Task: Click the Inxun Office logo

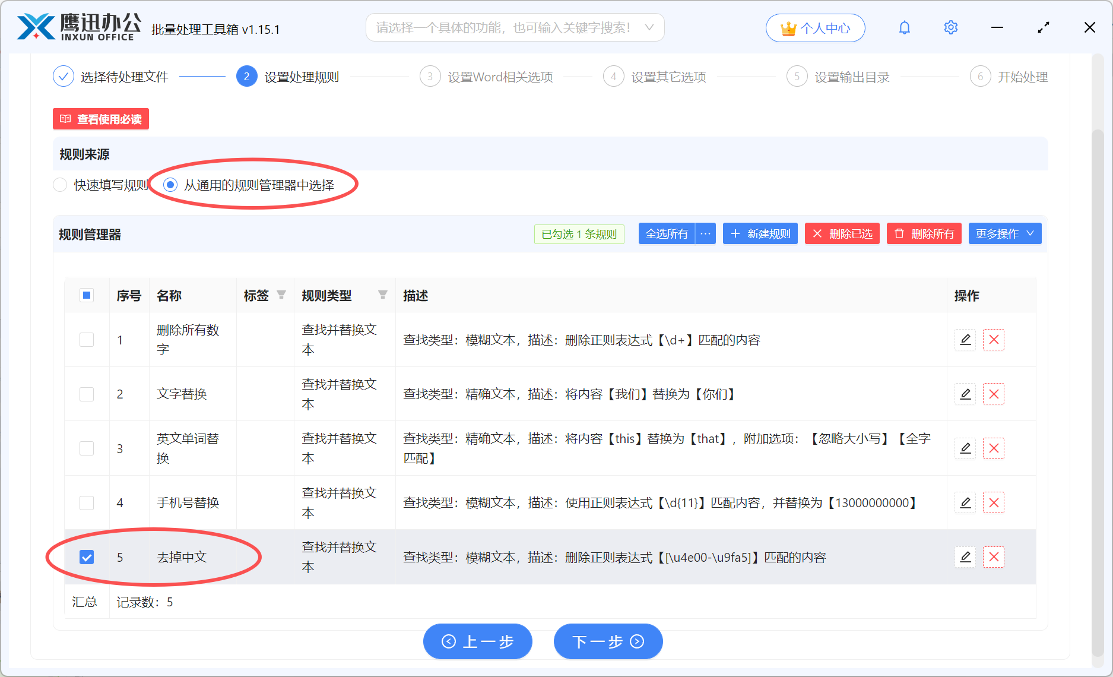Action: click(x=79, y=27)
